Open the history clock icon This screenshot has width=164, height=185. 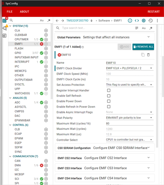[151, 20]
